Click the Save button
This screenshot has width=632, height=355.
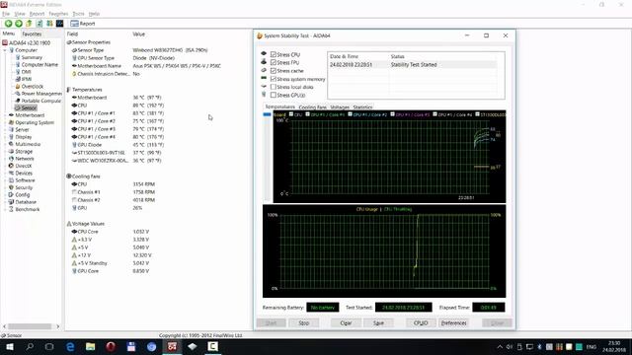pyautogui.click(x=378, y=322)
